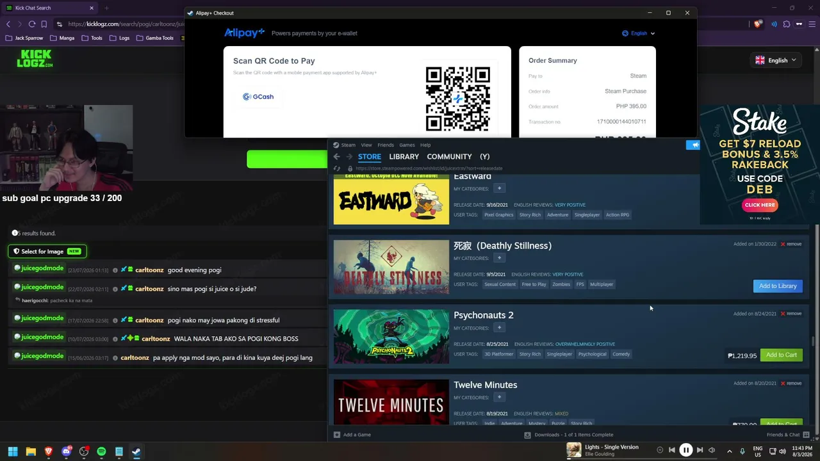Open File Explorer from the taskbar

click(31, 451)
